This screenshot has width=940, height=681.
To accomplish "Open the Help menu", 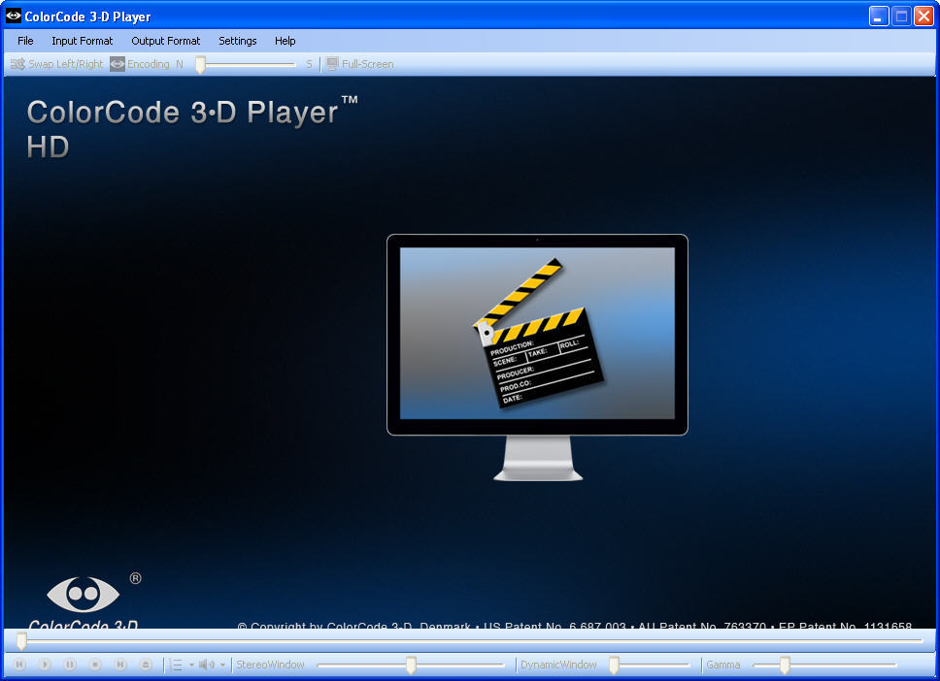I will pyautogui.click(x=285, y=41).
